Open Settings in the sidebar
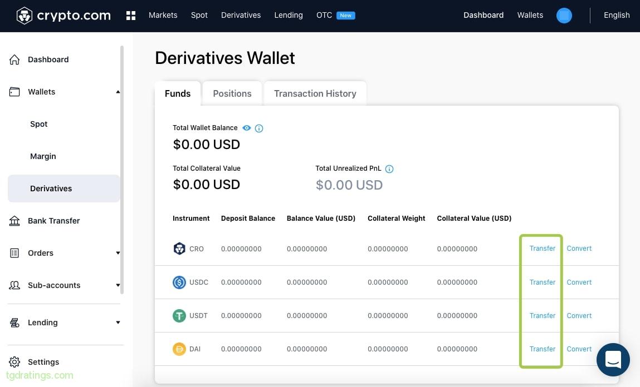Screen dimensions: 640x387 (x=43, y=362)
